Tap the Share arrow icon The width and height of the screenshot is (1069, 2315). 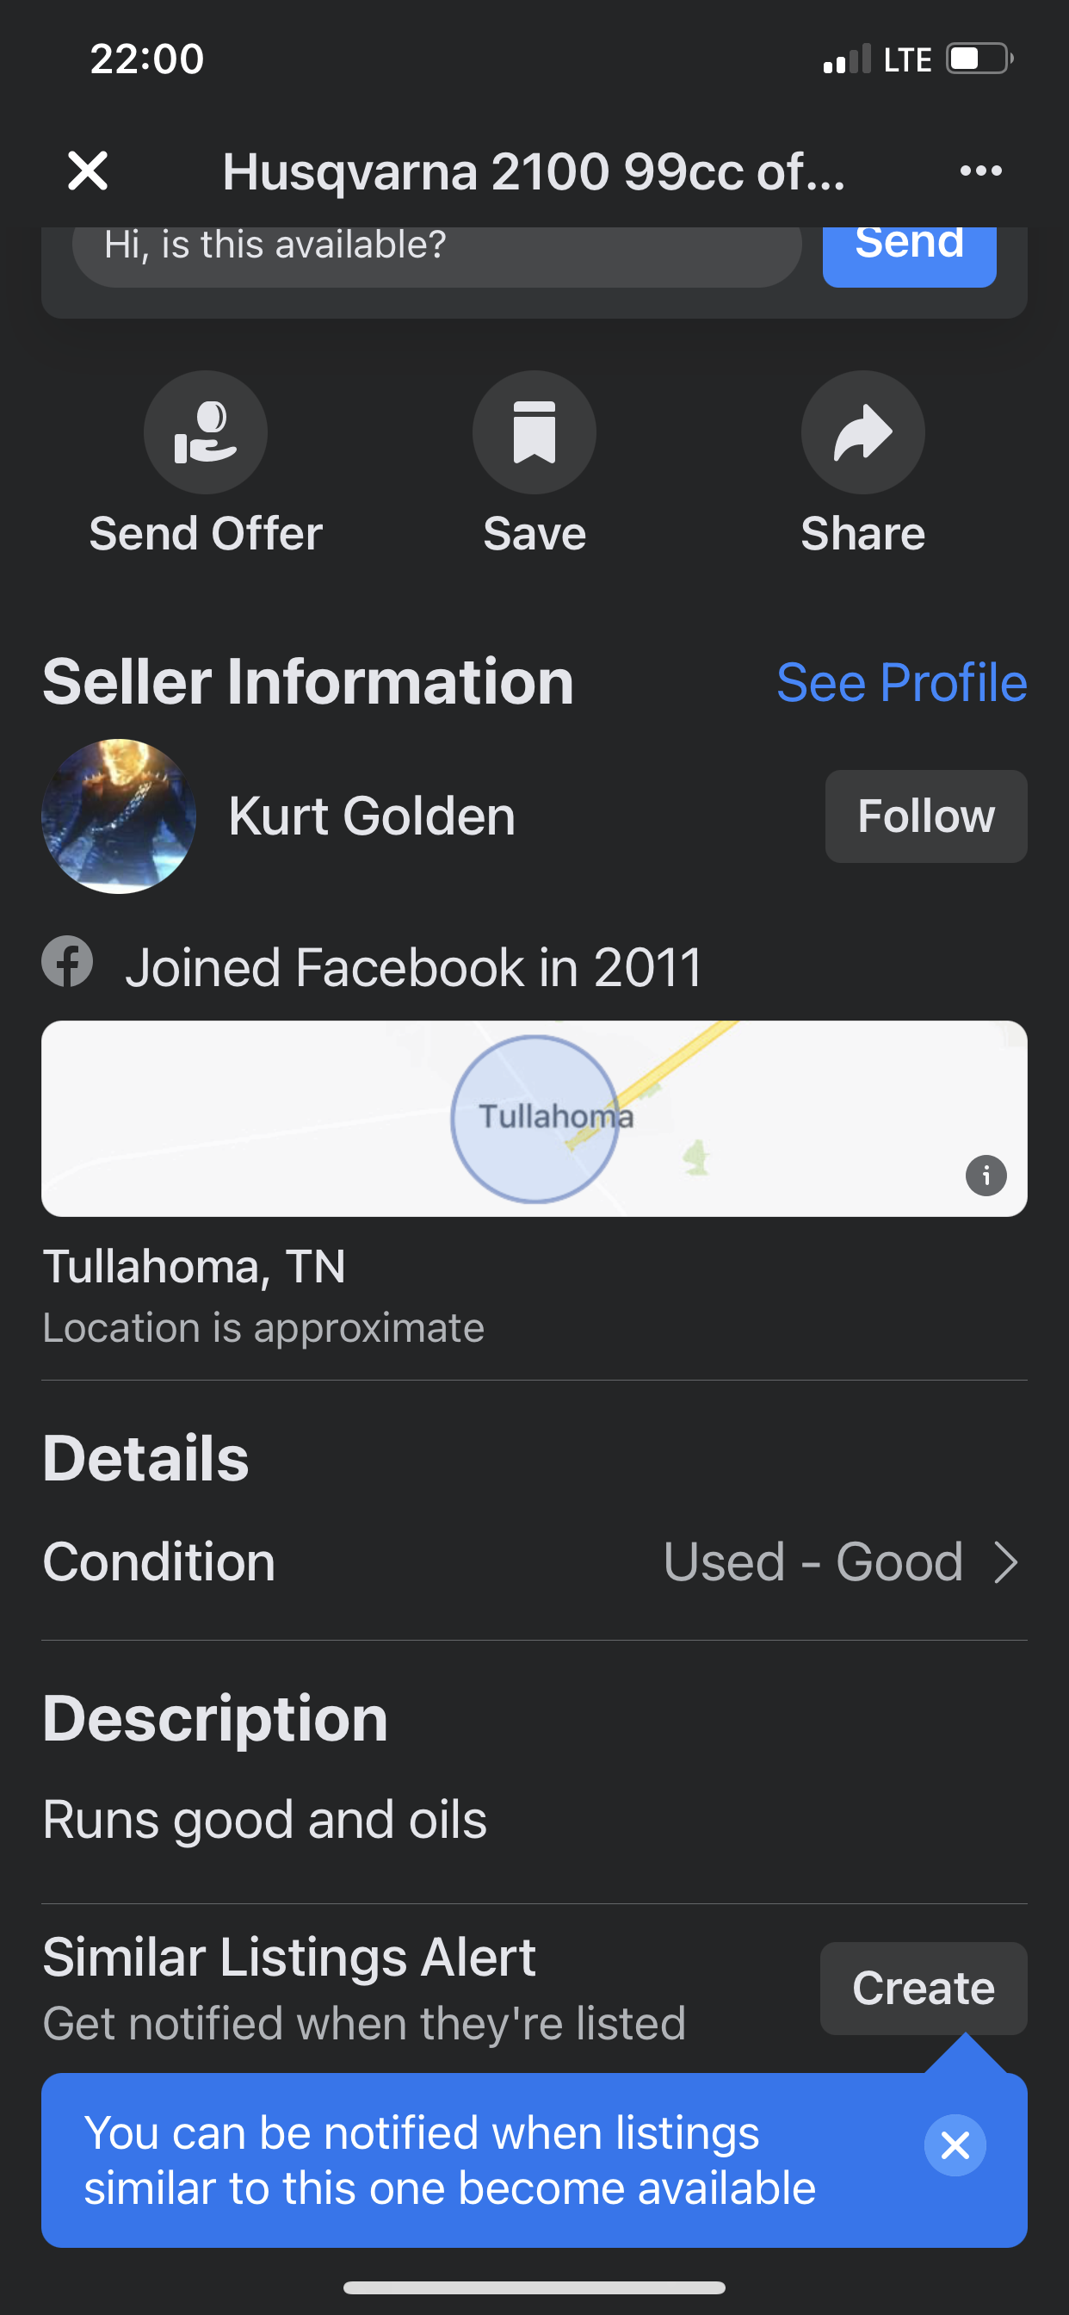862,432
